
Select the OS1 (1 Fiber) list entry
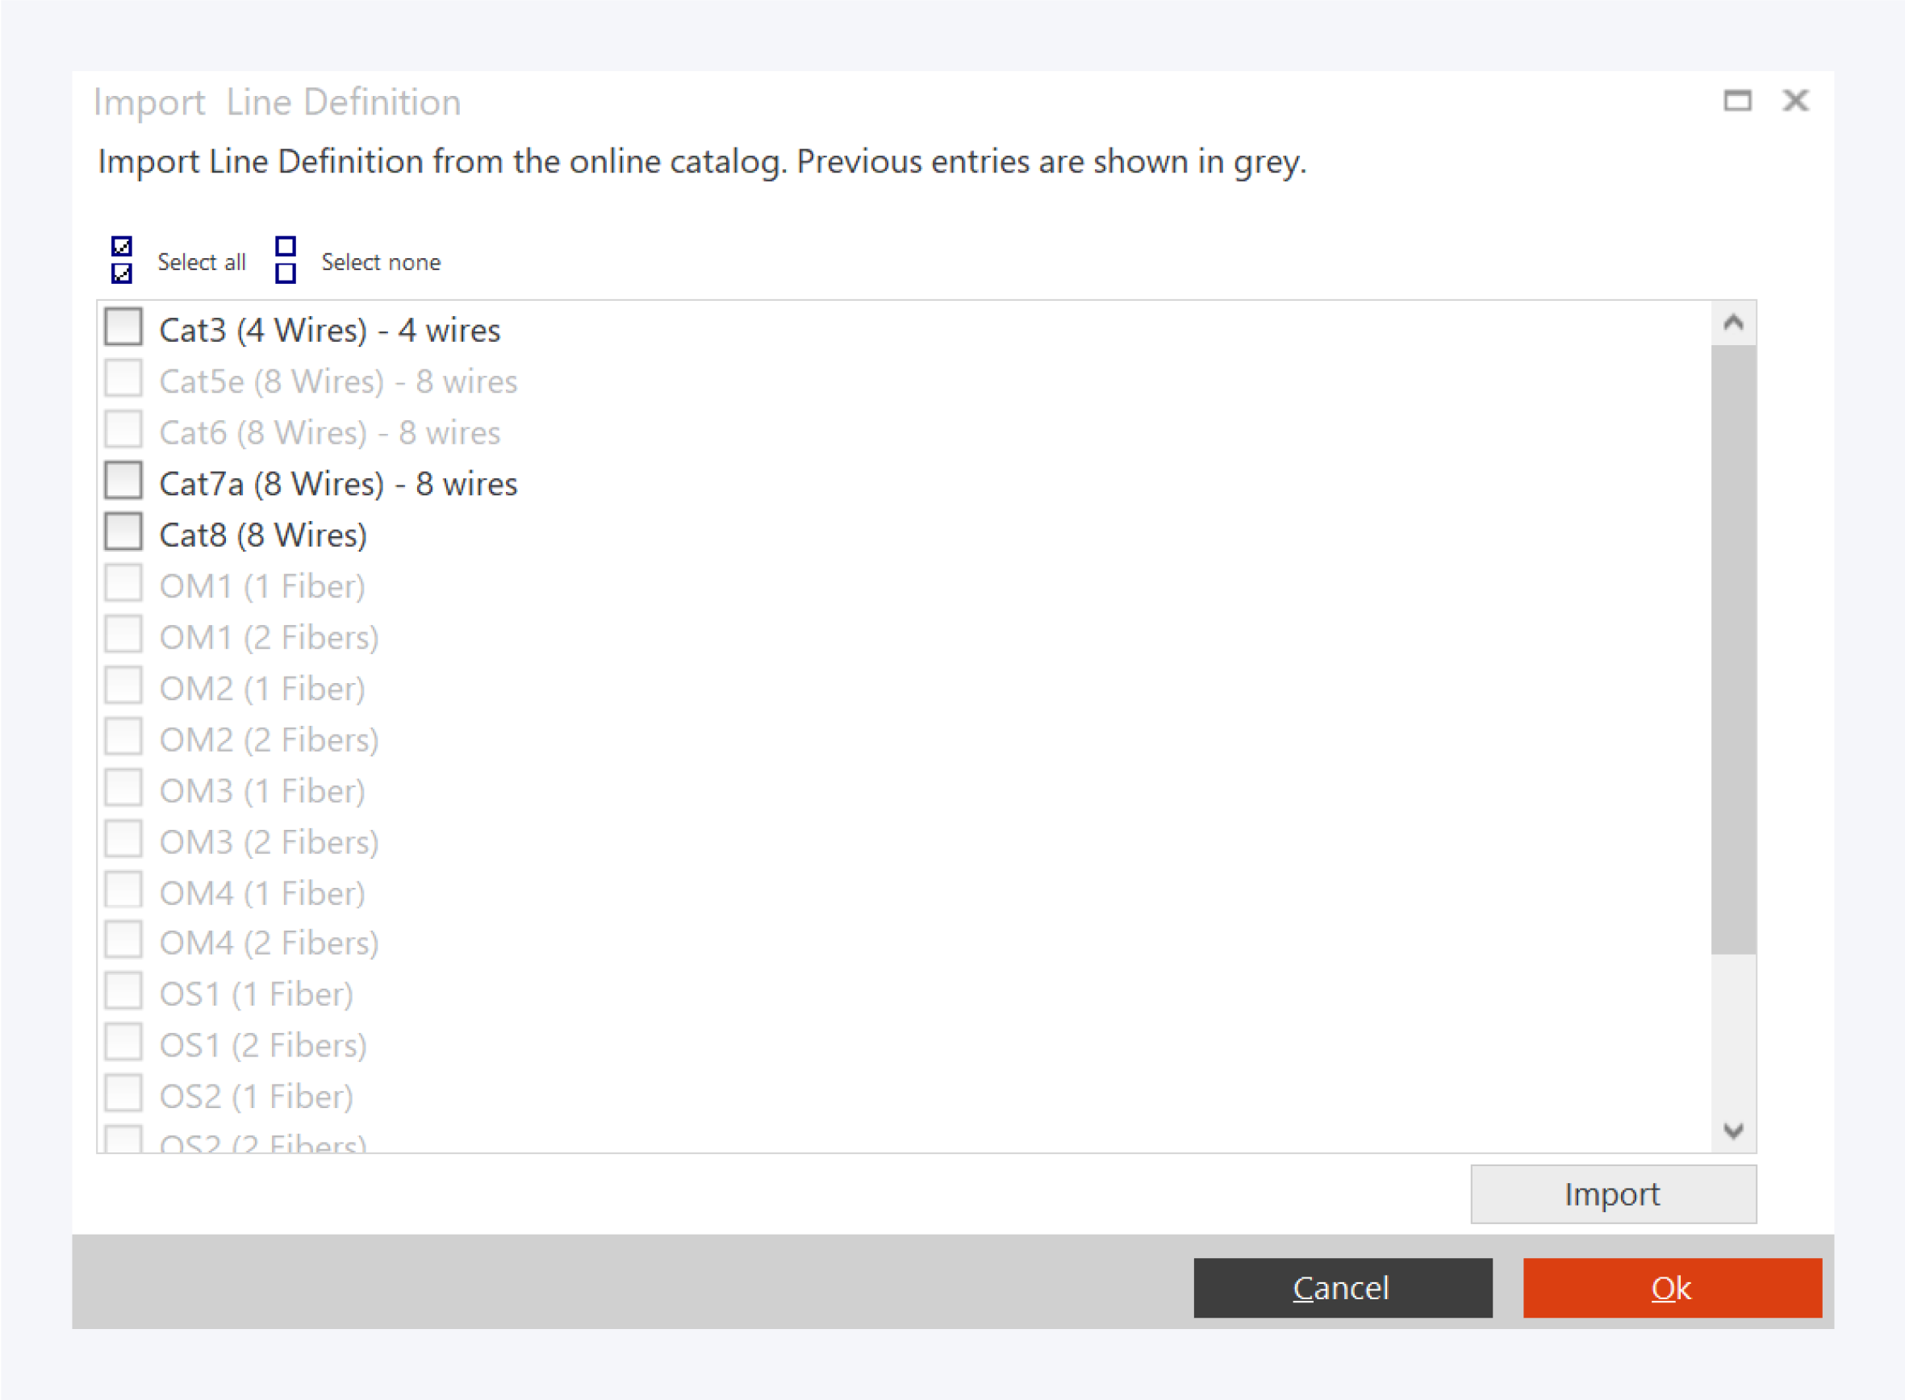click(256, 995)
